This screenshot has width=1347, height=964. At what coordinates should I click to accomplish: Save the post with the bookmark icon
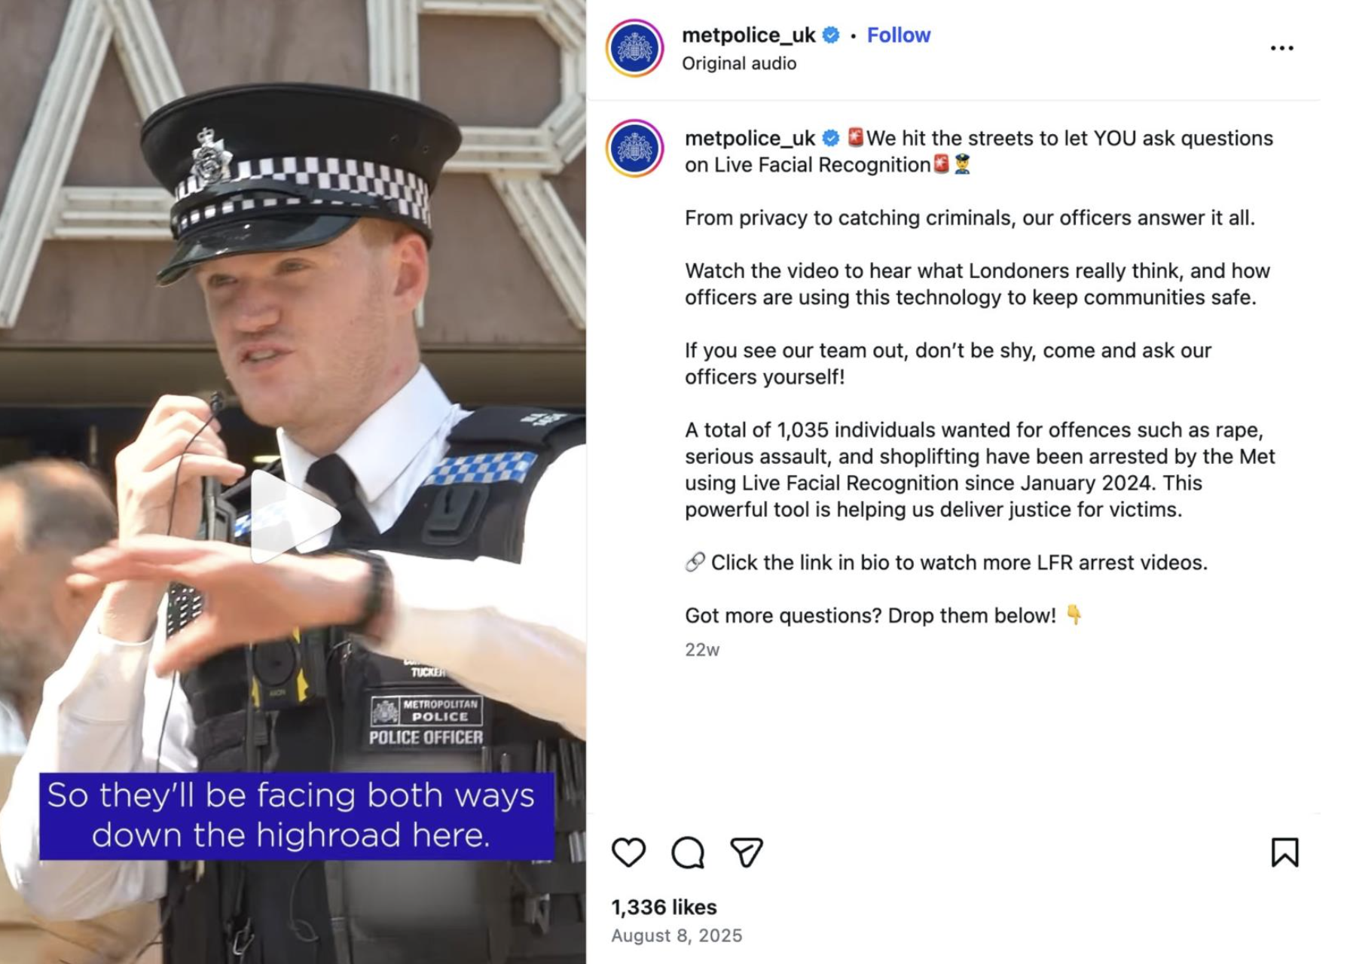1284,853
